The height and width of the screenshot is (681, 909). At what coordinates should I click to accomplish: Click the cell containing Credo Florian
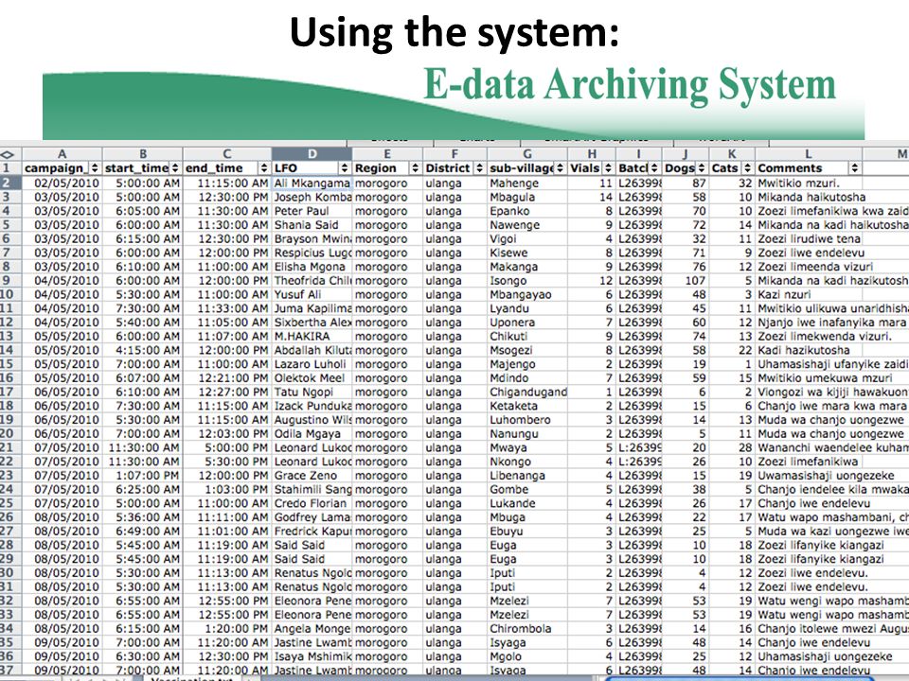click(312, 503)
